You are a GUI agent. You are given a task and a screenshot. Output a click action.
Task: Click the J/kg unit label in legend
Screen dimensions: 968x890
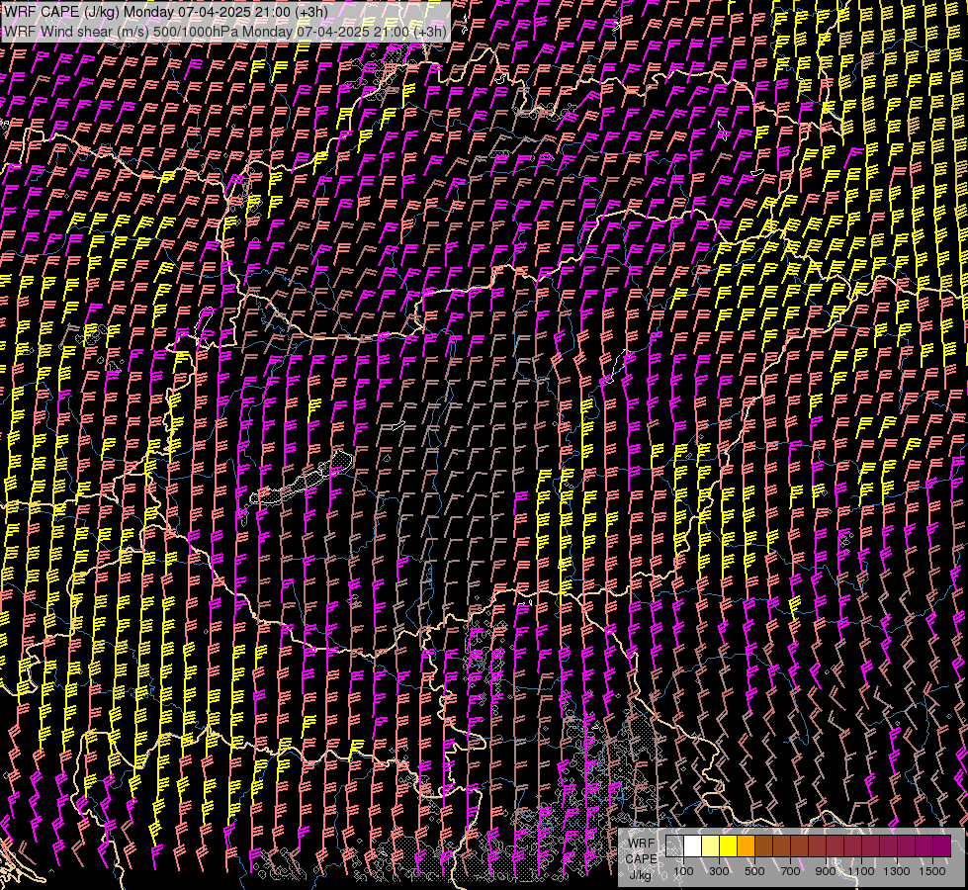pyautogui.click(x=641, y=875)
